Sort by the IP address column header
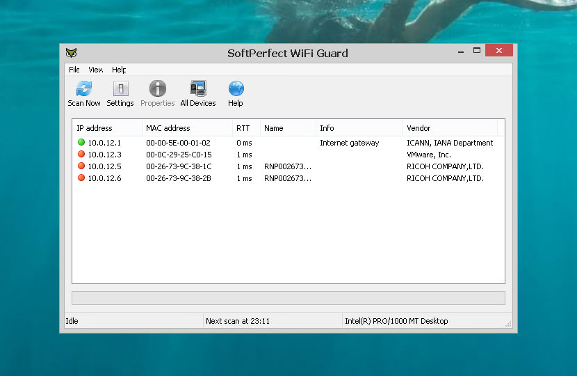Viewport: 577px width, 376px height. click(x=107, y=128)
